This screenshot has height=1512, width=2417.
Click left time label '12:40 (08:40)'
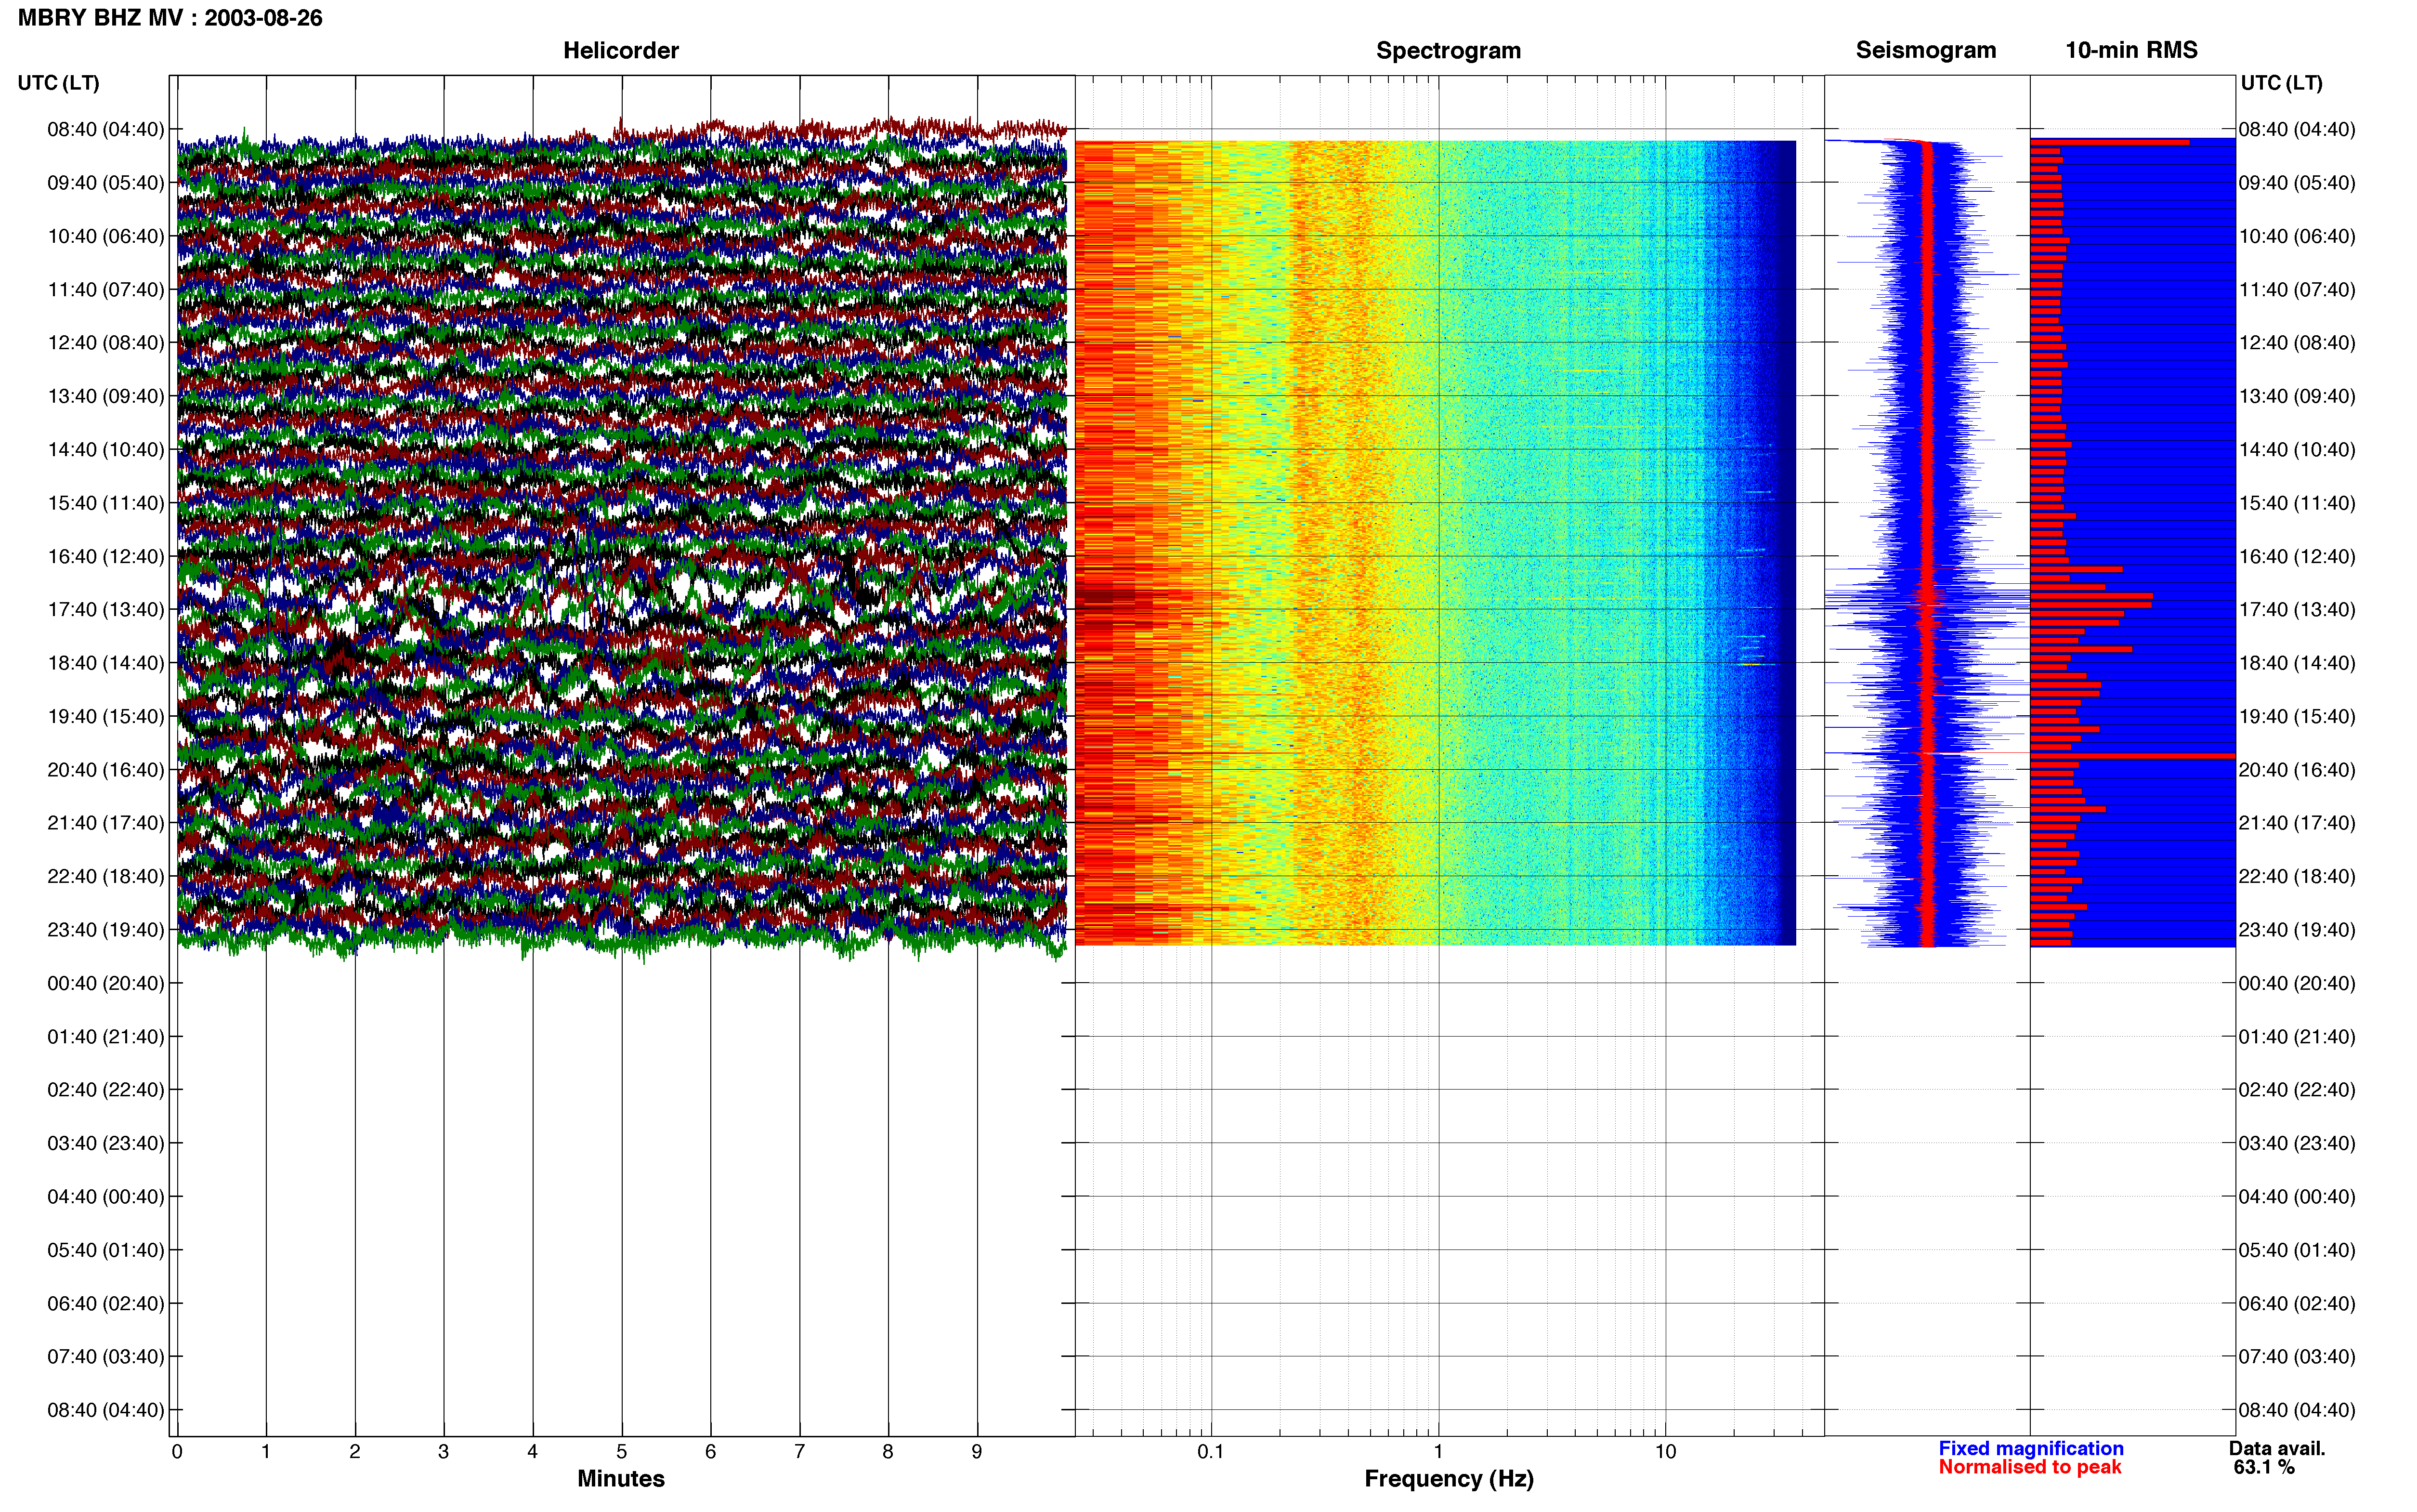pyautogui.click(x=106, y=343)
